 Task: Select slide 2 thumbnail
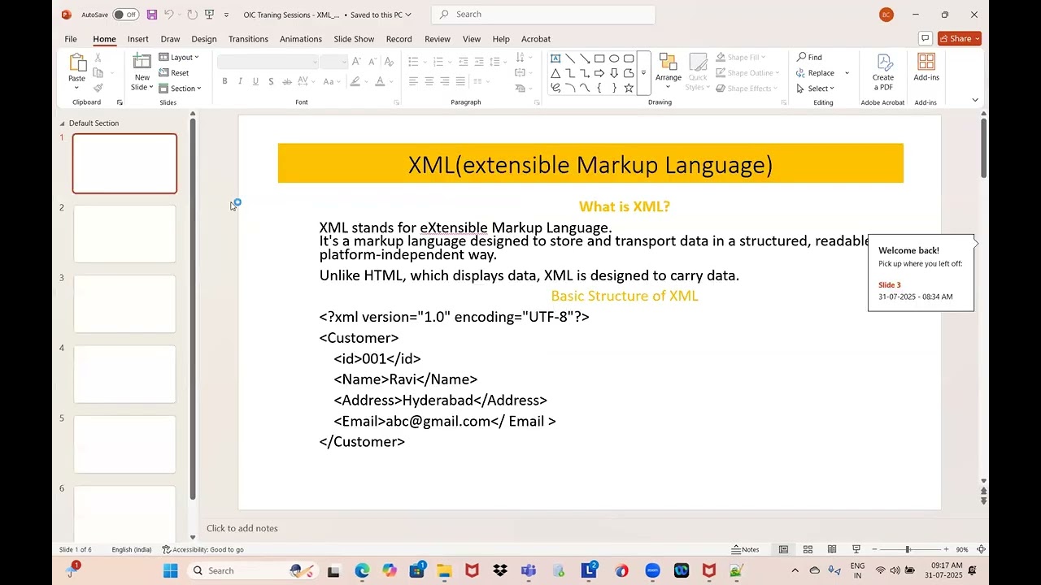tap(124, 234)
